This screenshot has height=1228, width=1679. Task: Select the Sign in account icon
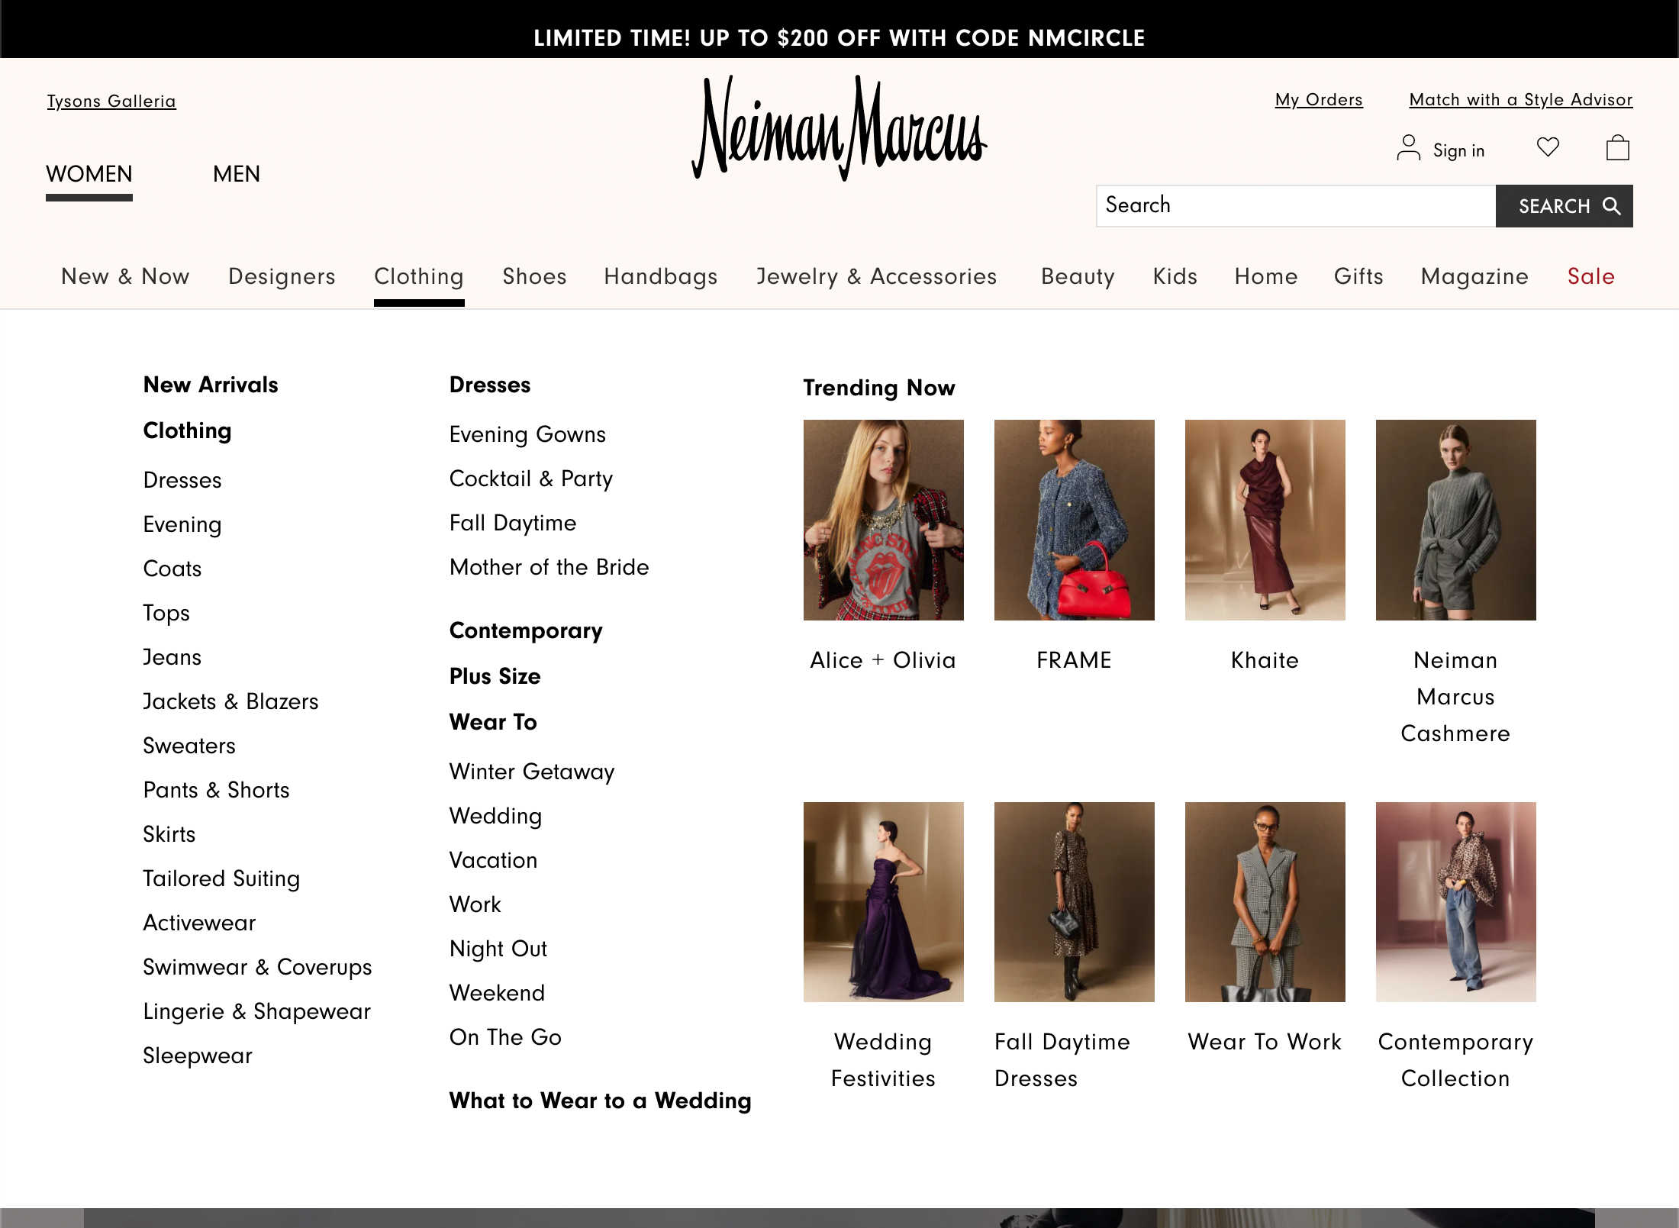tap(1408, 148)
